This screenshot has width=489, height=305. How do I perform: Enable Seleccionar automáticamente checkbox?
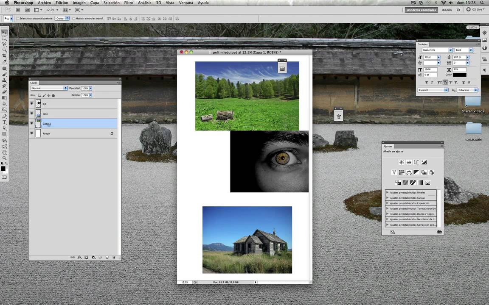[18, 18]
